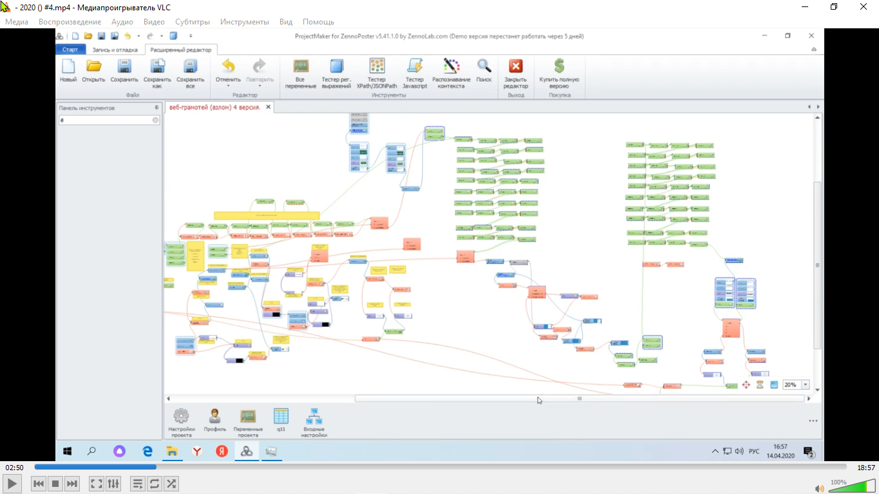Open extended settings (equalizer sliders icon)
Image resolution: width=879 pixels, height=494 pixels.
pyautogui.click(x=113, y=484)
